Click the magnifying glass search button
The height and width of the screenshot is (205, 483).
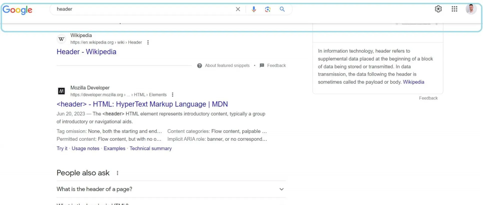[x=282, y=9]
